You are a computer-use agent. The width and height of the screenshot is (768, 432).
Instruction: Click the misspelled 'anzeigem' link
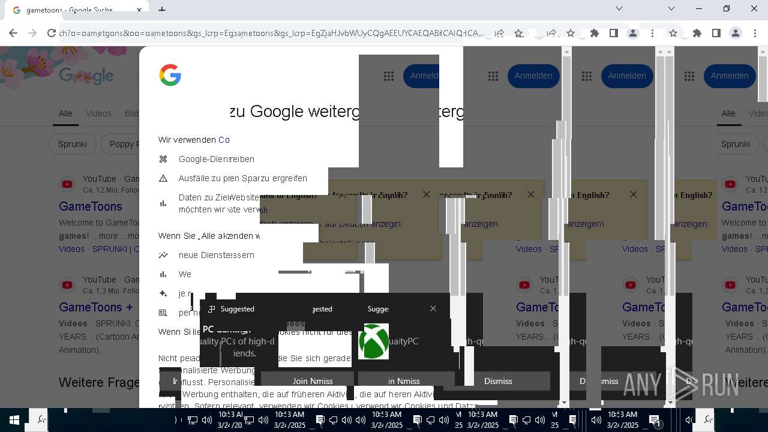click(x=585, y=224)
